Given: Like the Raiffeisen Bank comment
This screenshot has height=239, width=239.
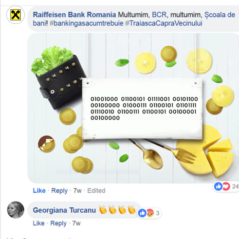Looking at the screenshot, I should 39,190.
